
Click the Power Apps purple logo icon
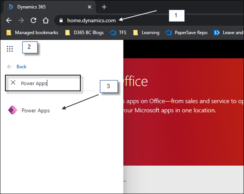[12, 110]
